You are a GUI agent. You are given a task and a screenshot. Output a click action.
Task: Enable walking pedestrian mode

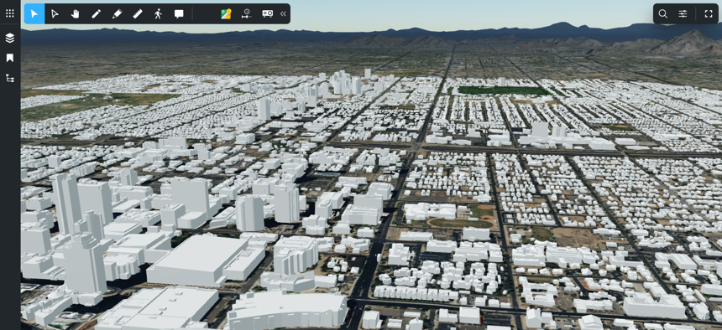point(159,13)
